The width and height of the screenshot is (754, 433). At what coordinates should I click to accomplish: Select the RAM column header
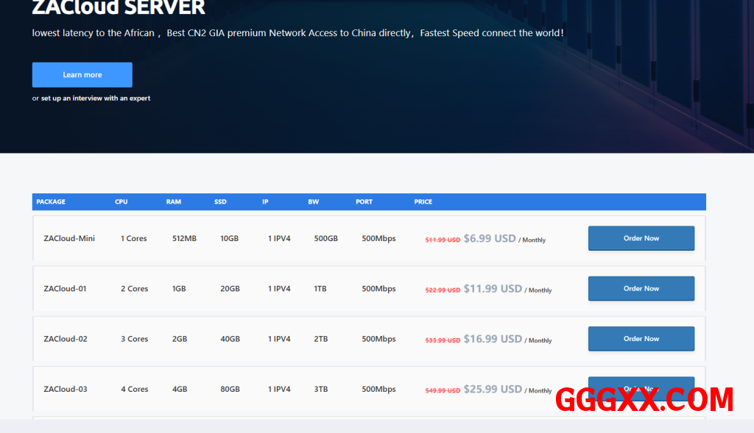click(x=173, y=202)
